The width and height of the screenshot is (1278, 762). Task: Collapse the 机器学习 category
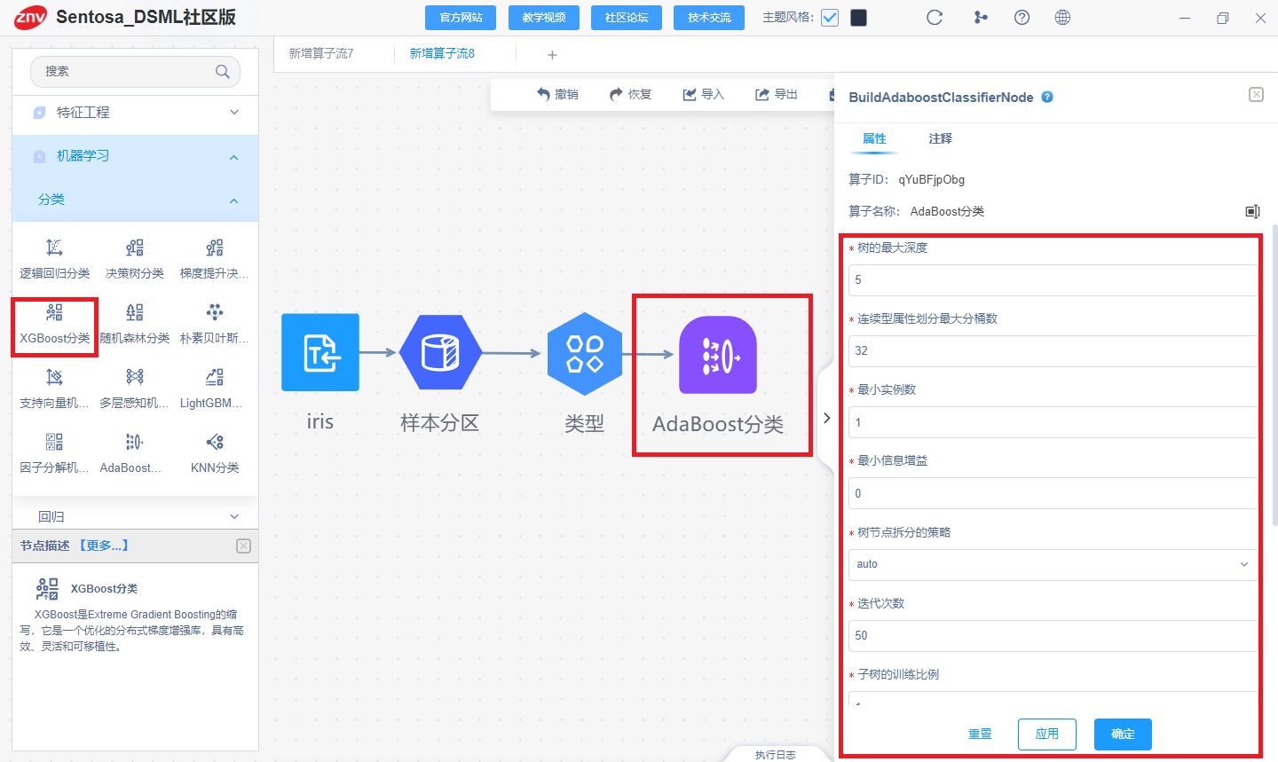(x=135, y=156)
